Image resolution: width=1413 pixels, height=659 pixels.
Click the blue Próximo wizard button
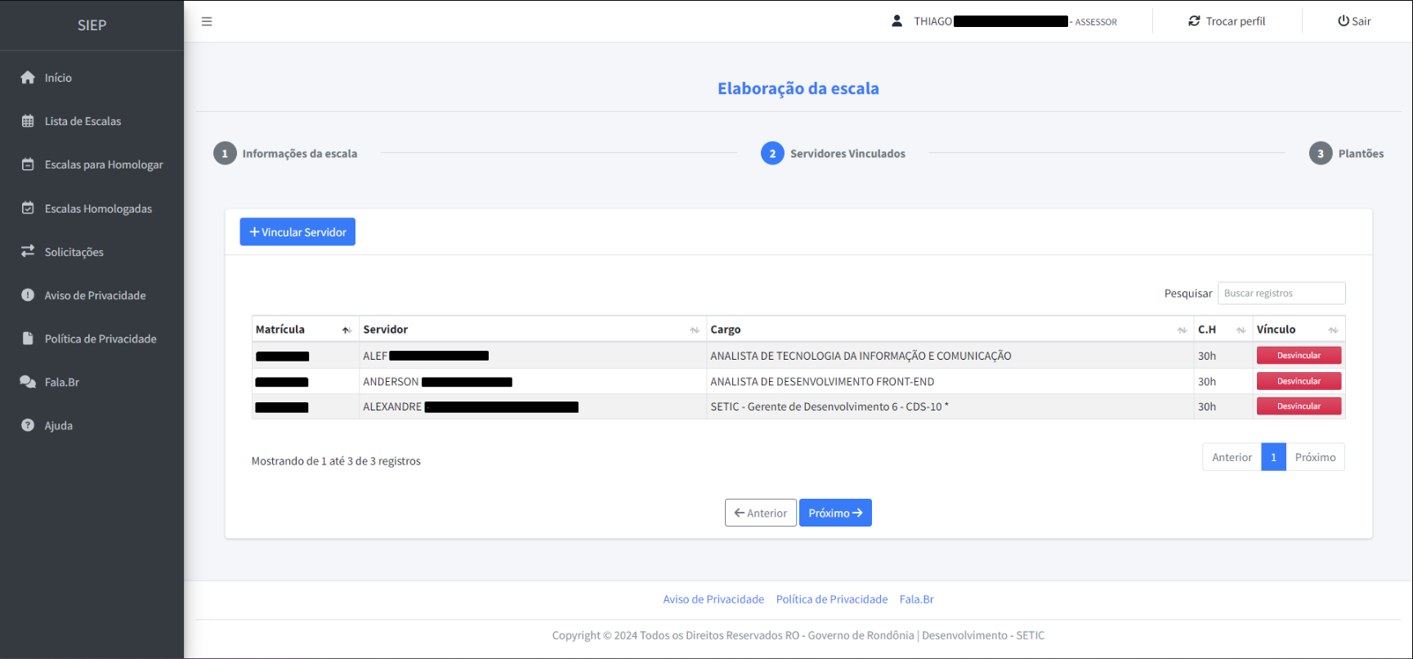[835, 513]
